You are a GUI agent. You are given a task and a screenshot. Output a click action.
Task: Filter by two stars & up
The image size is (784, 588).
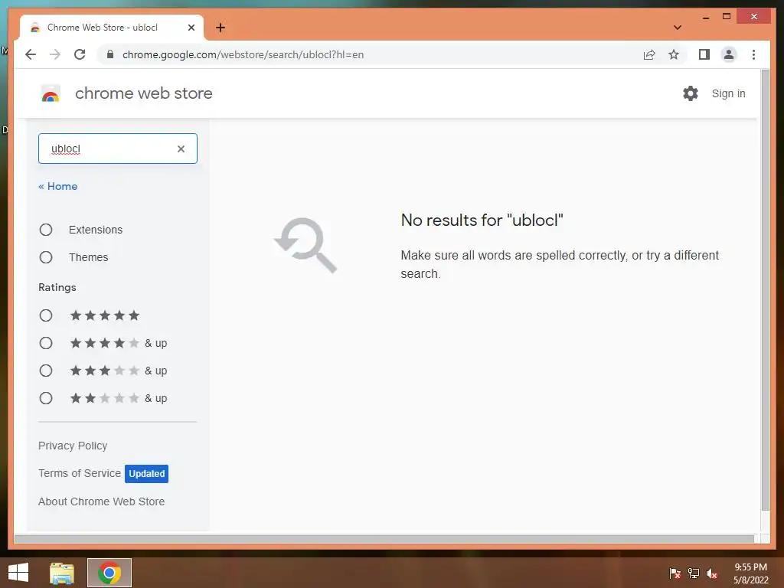[46, 398]
